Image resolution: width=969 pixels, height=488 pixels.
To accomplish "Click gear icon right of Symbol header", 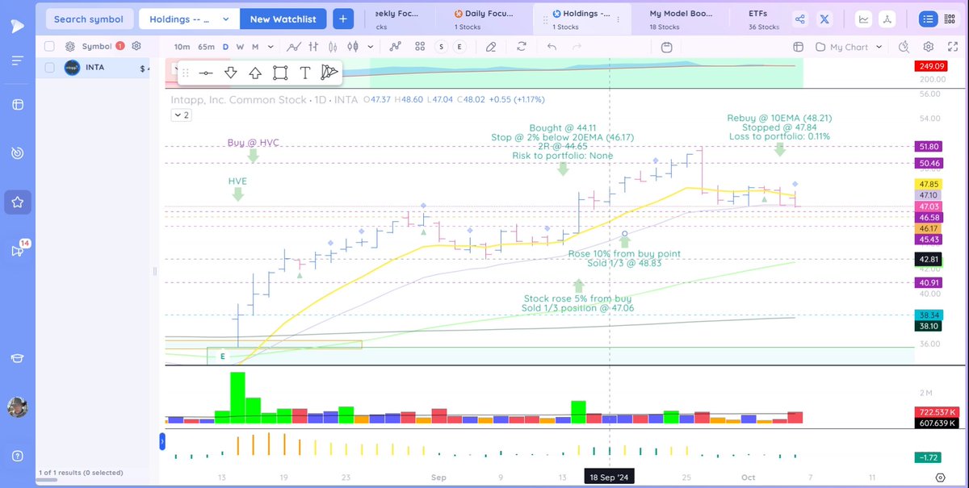I will click(136, 47).
